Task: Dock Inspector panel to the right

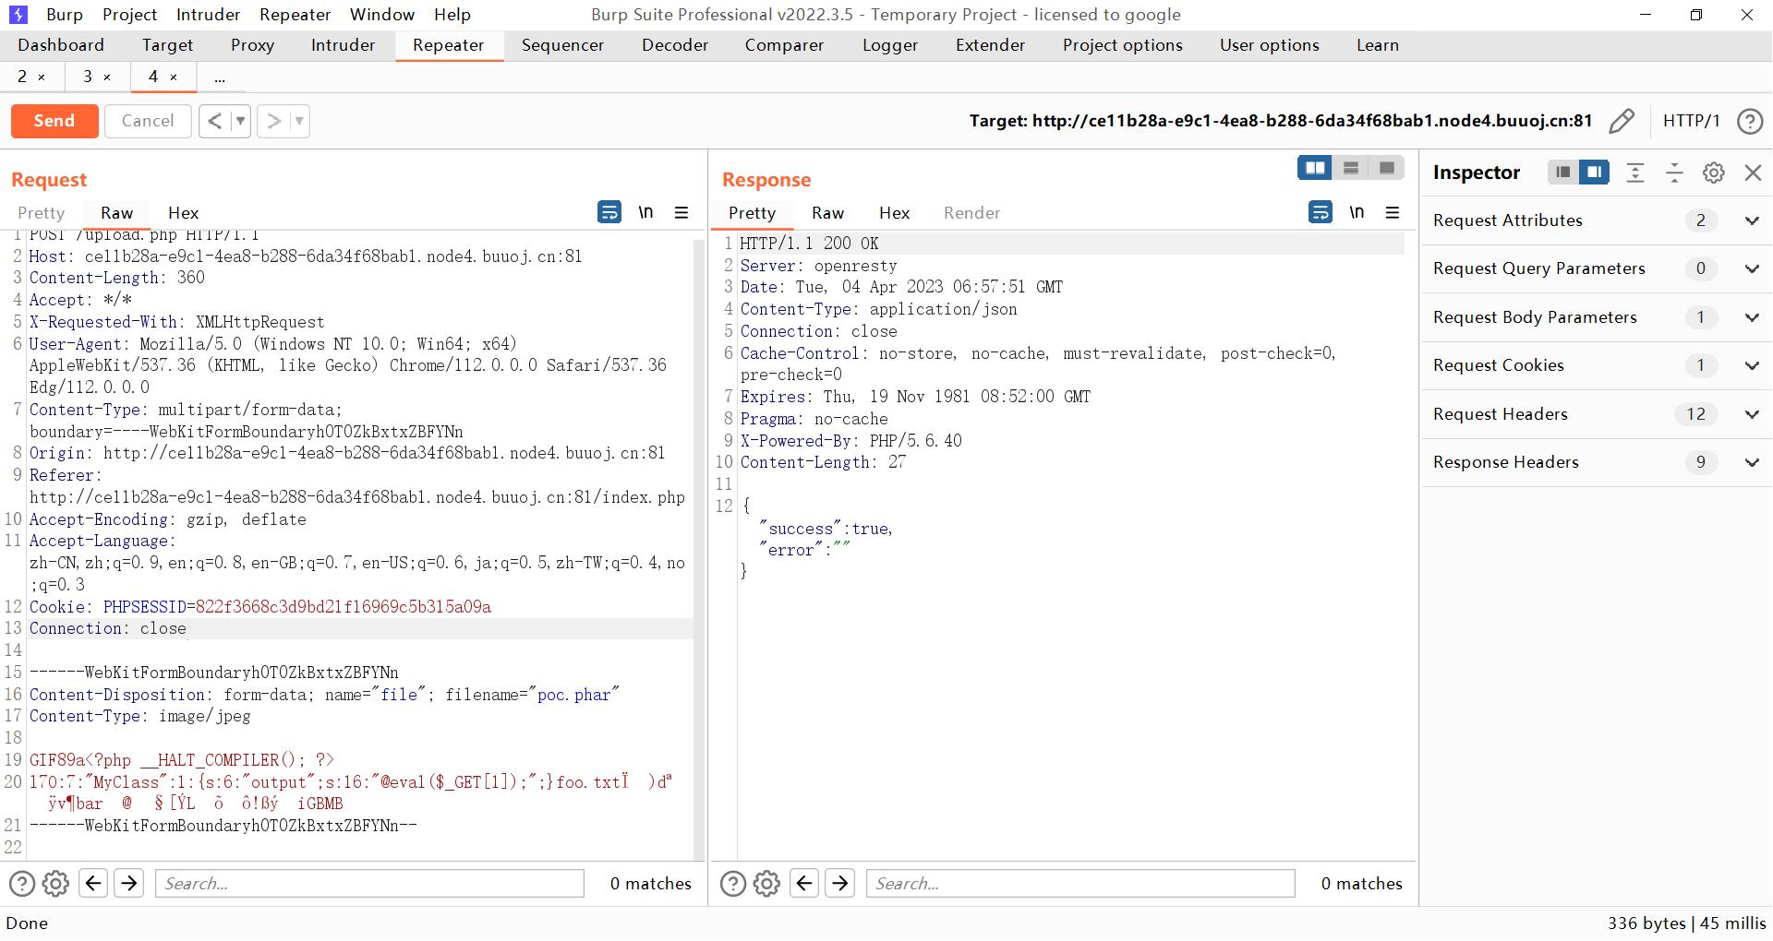Action: 1594,173
